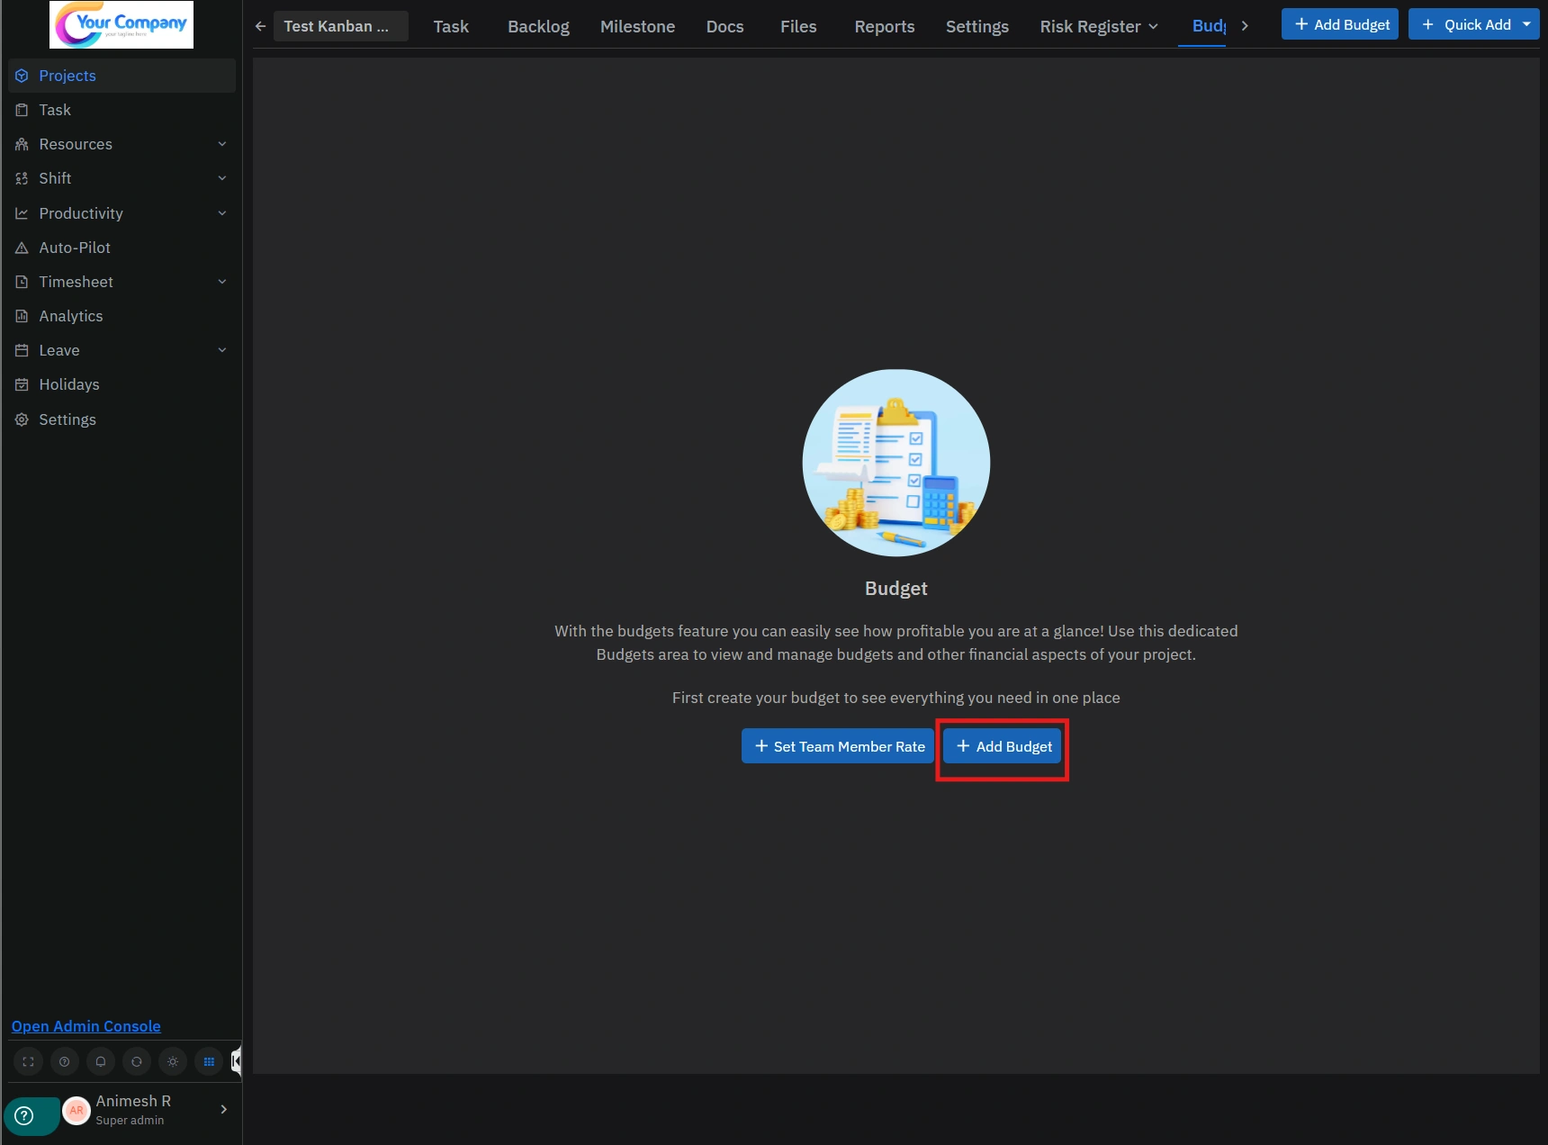Open the Admin Console link

[x=86, y=1026]
